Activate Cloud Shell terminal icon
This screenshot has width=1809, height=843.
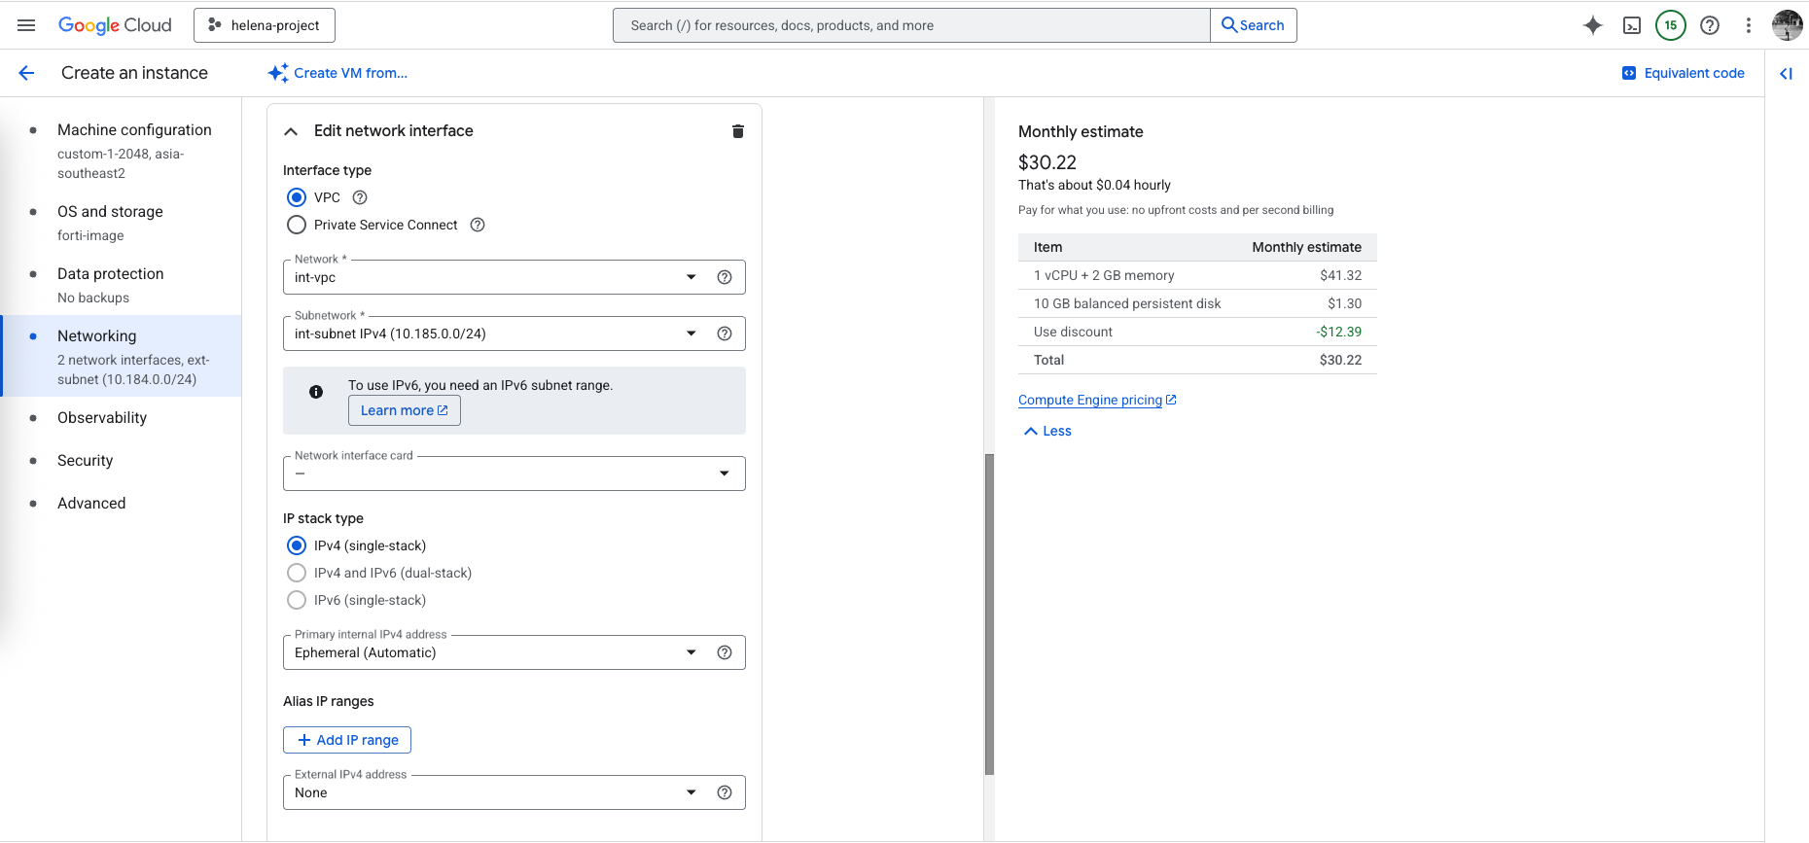tap(1632, 25)
